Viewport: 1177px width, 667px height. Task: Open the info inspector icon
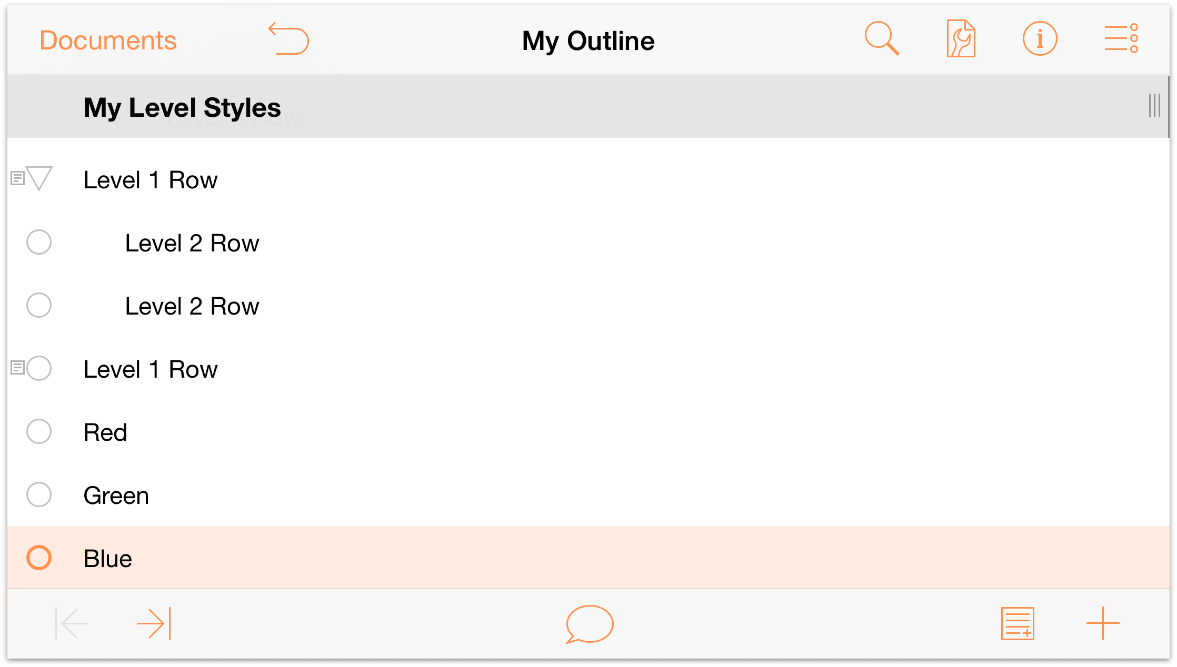pyautogui.click(x=1040, y=38)
